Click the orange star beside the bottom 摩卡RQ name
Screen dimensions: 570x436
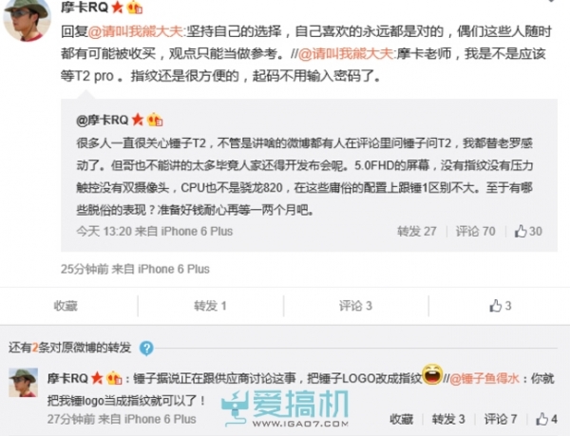tap(97, 379)
